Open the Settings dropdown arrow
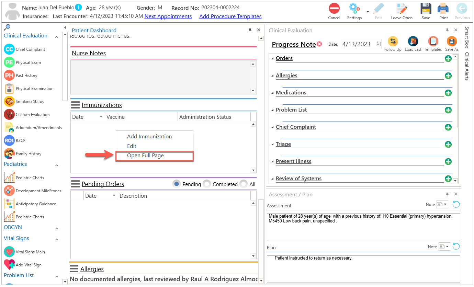Image resolution: width=474 pixels, height=287 pixels. (368, 11)
